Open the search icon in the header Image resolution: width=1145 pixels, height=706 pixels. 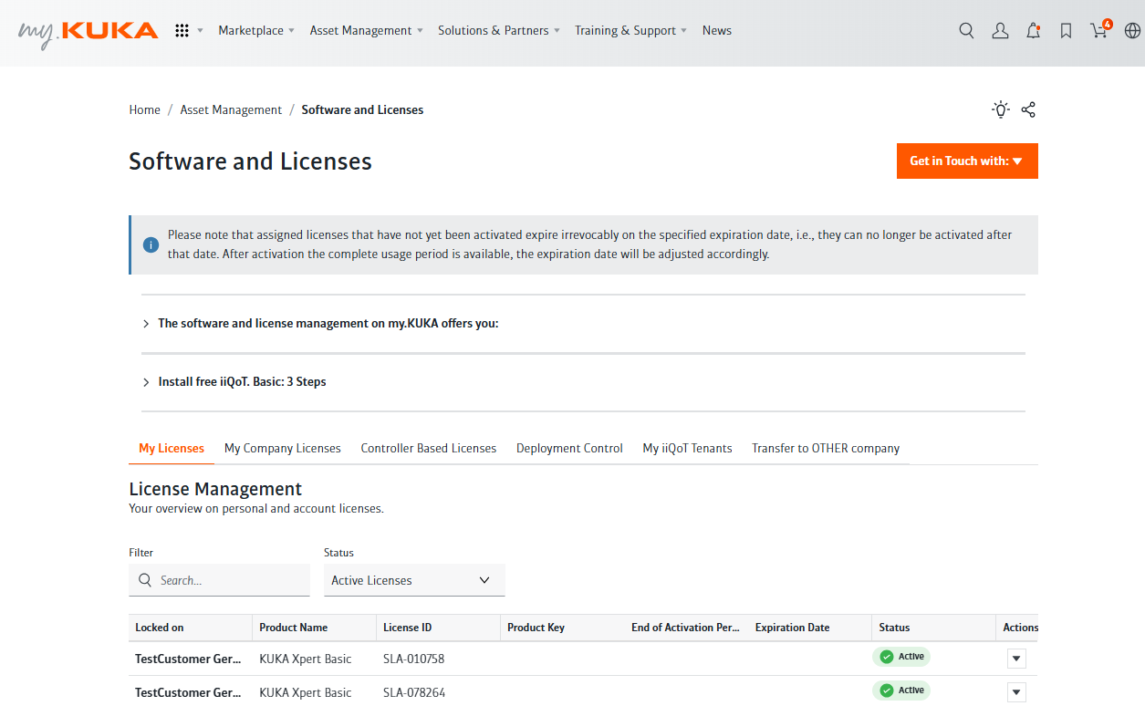coord(966,30)
